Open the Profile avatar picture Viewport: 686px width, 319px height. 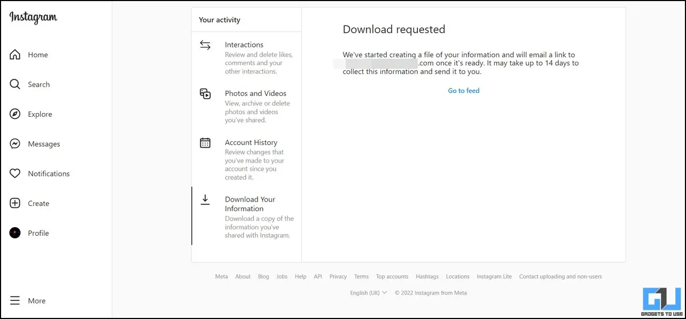pos(15,233)
